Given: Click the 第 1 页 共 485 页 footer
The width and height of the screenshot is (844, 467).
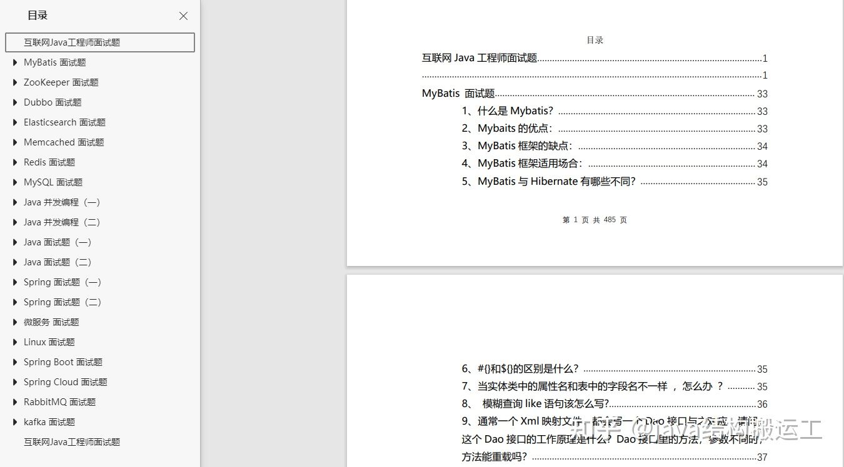Looking at the screenshot, I should pyautogui.click(x=595, y=220).
